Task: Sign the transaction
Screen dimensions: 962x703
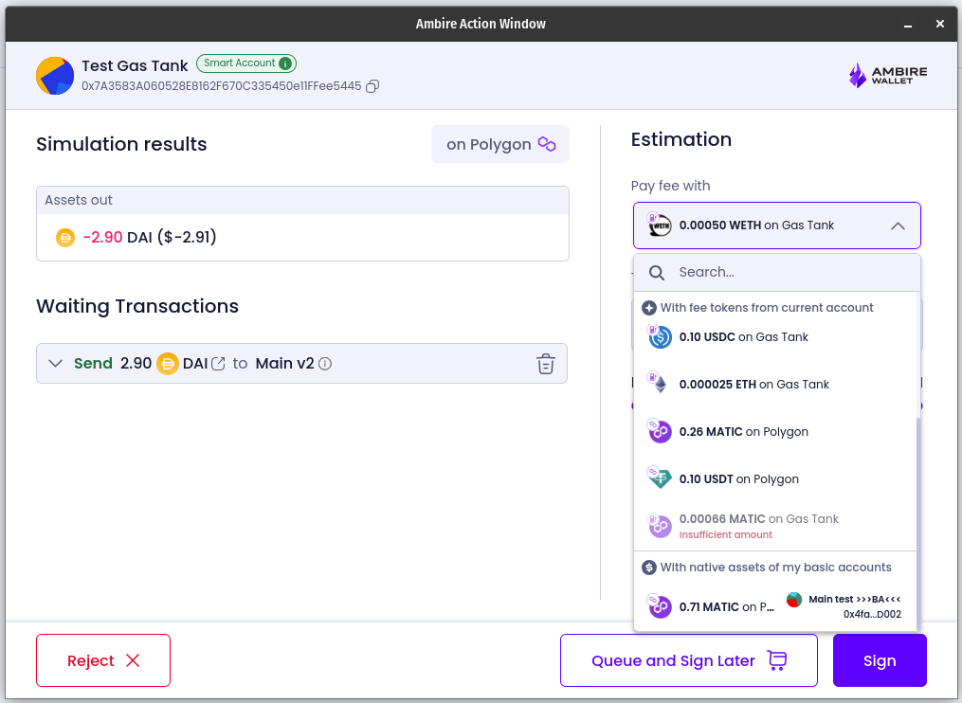Action: click(x=880, y=660)
